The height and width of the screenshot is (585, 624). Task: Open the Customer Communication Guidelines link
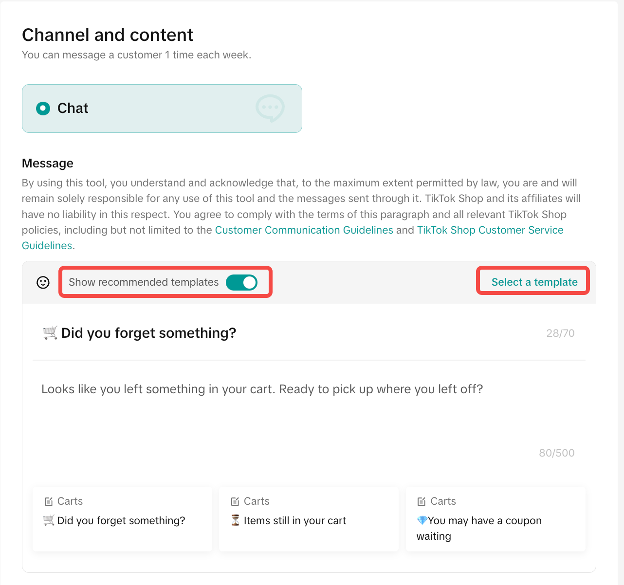[x=304, y=230]
